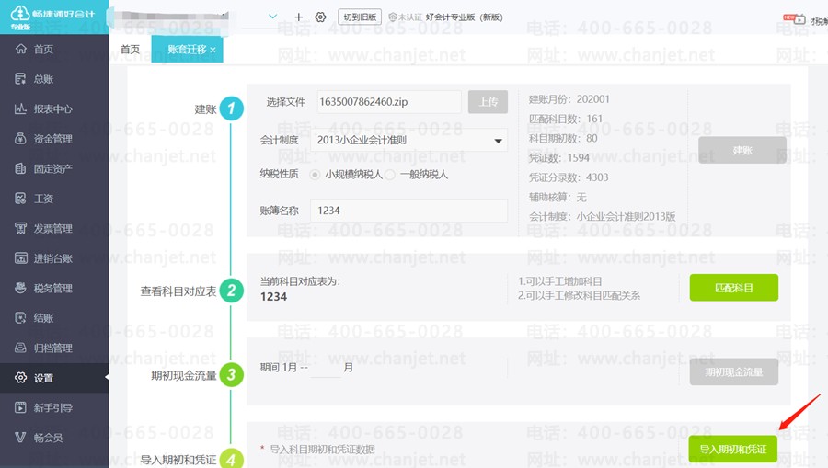
Task: Open the 发票管理 invoice management icon
Action: coord(20,228)
